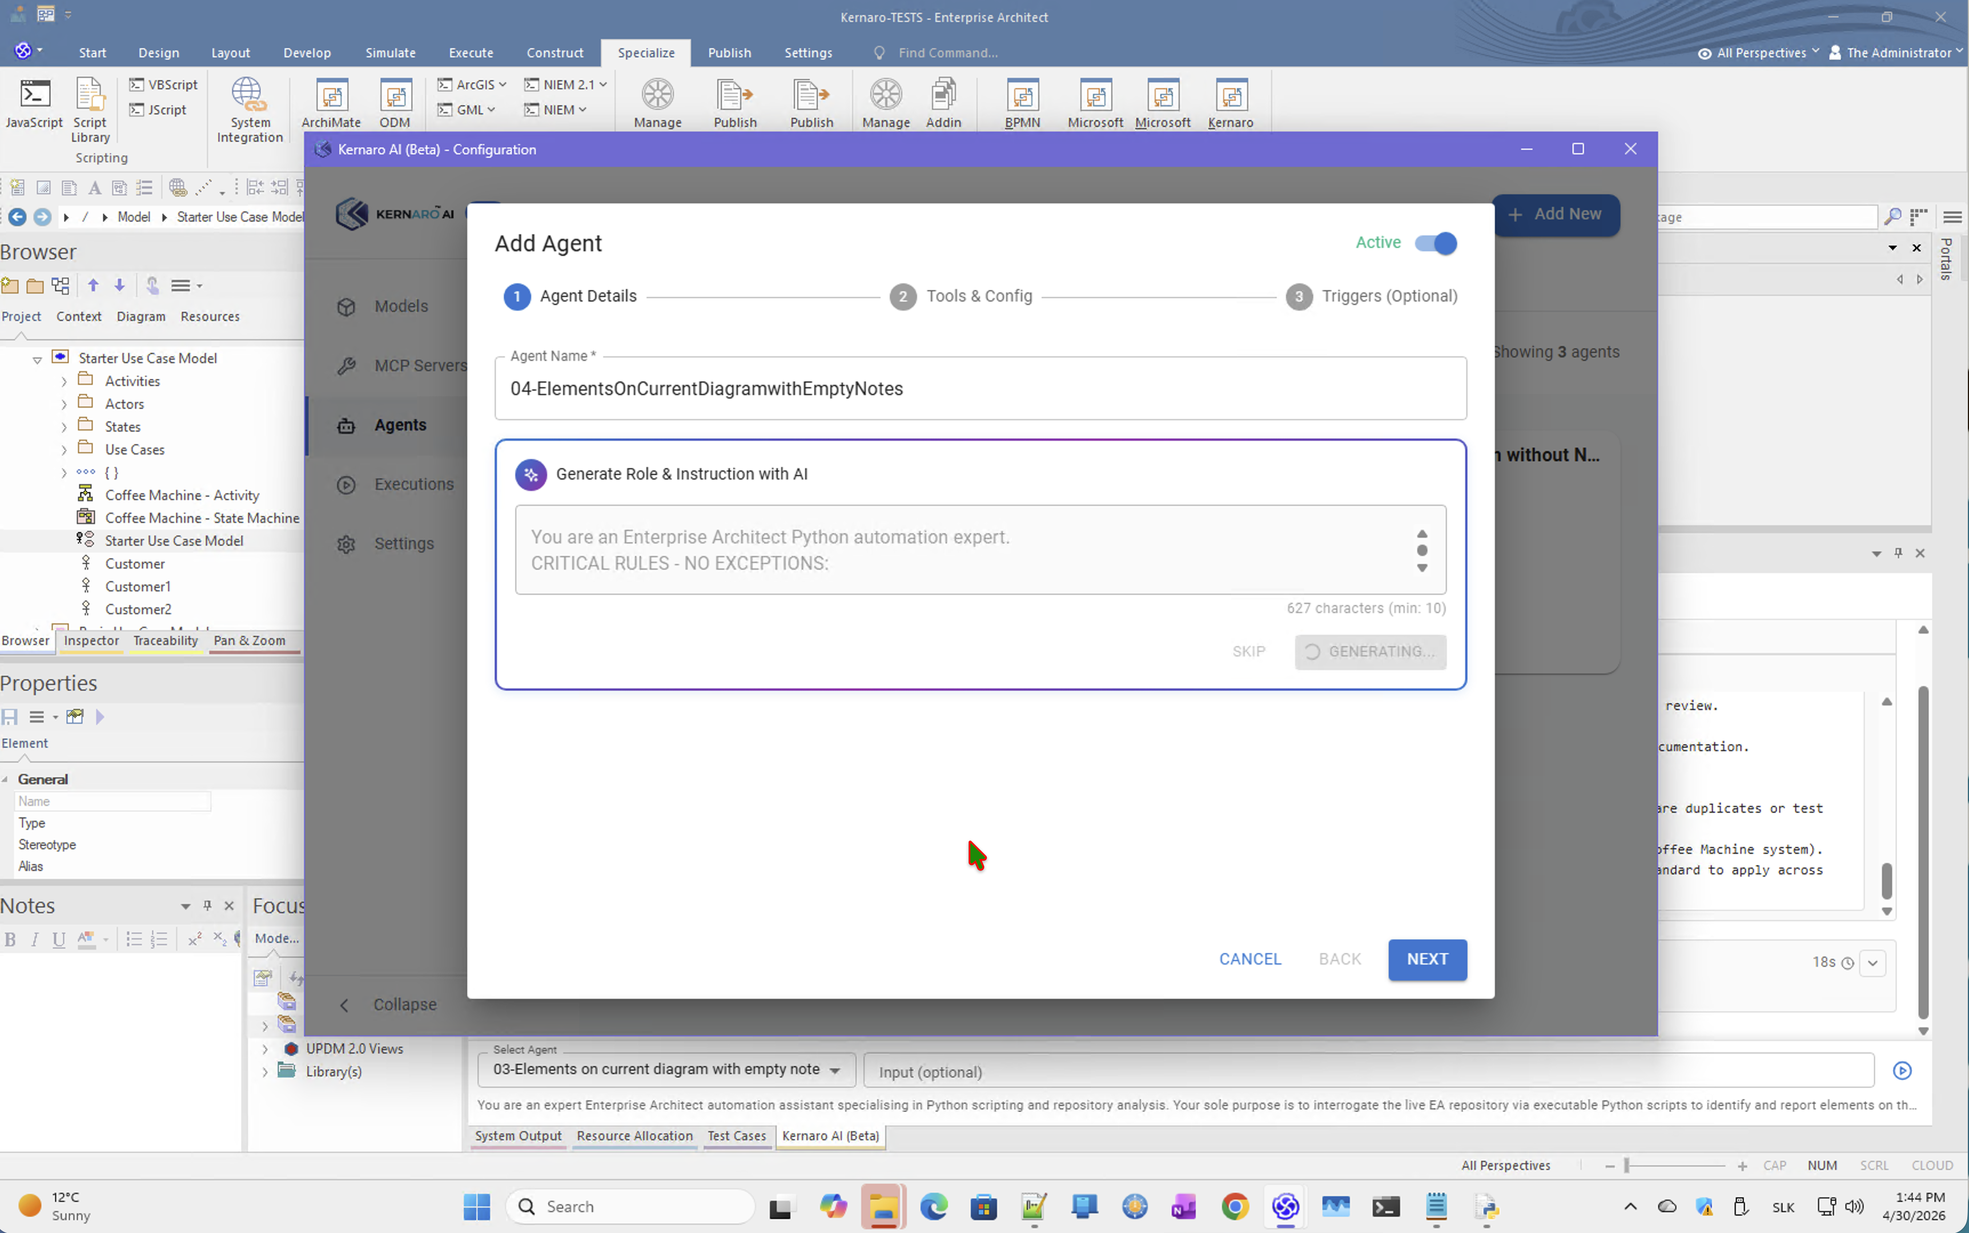Open the ODM technology icon
Image resolution: width=1969 pixels, height=1233 pixels.
tap(395, 103)
